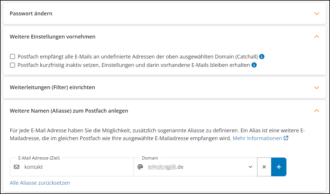Select the Passwort ändern section header
Screen dimensions: 330x194
click(31, 13)
